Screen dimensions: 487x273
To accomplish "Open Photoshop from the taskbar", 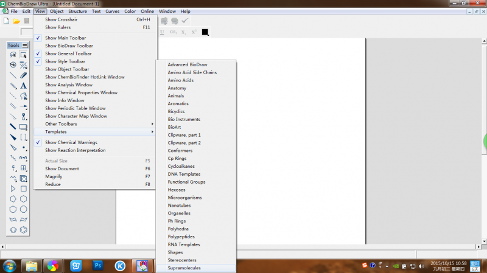I will click(98, 266).
